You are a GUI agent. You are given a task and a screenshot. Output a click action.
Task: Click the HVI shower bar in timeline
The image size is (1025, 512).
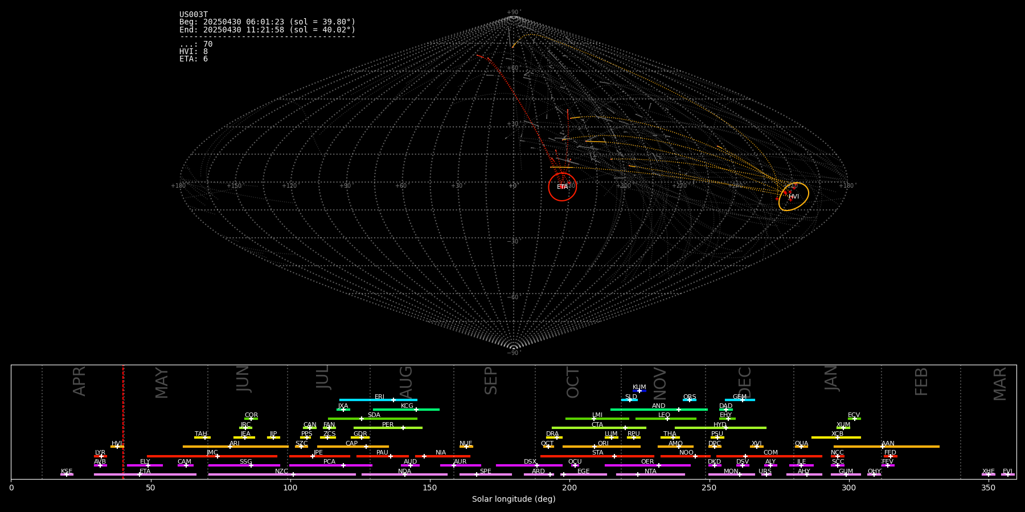coord(117,447)
